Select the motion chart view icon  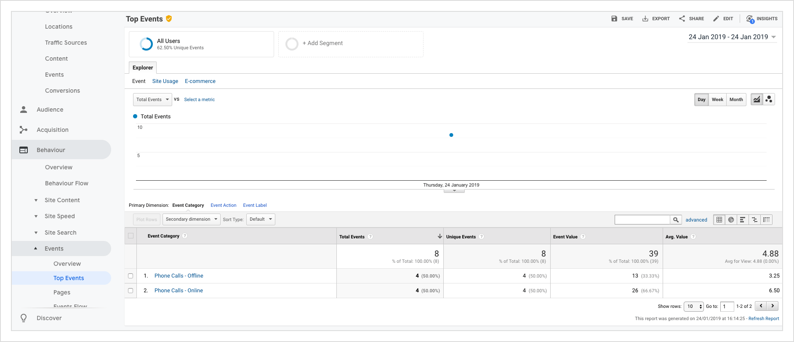coord(769,99)
